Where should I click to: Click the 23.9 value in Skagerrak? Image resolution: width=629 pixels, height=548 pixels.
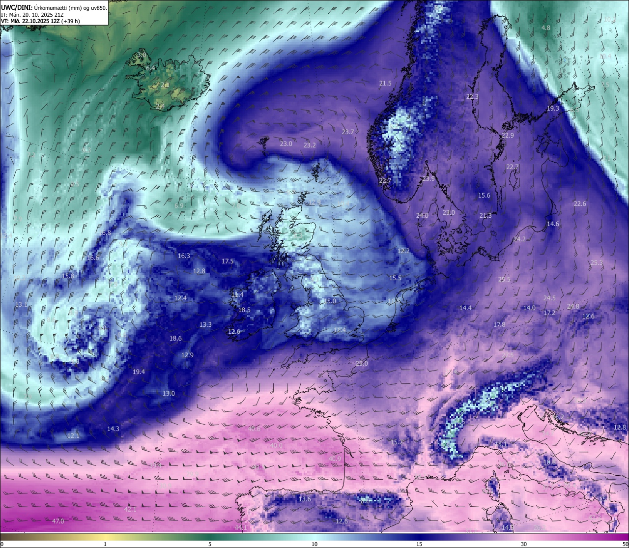click(429, 179)
